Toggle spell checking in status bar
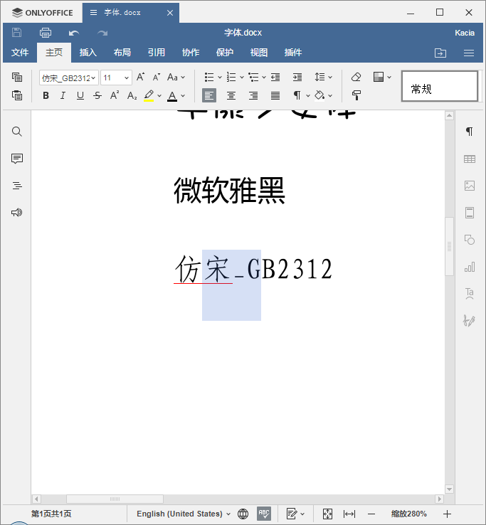The width and height of the screenshot is (486, 525). click(x=264, y=514)
